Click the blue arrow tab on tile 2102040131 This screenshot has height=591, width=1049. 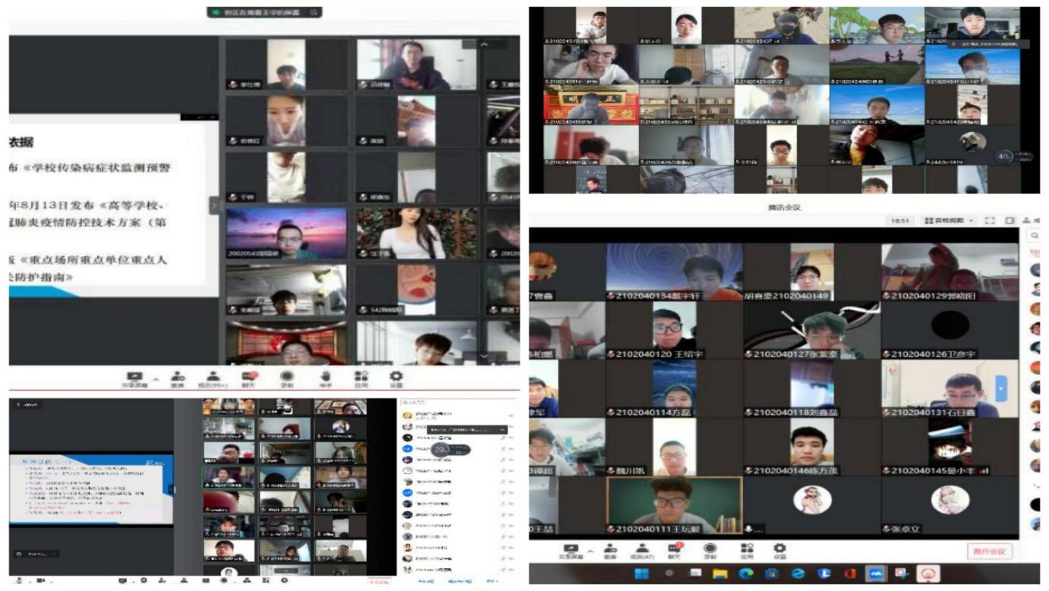pyautogui.click(x=1000, y=387)
